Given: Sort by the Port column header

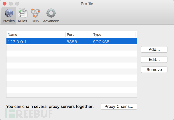Looking at the screenshot, I should [78, 35].
